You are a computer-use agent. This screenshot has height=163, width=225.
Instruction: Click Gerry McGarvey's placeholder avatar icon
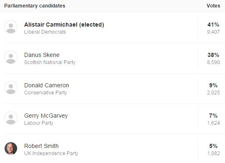click(11, 118)
